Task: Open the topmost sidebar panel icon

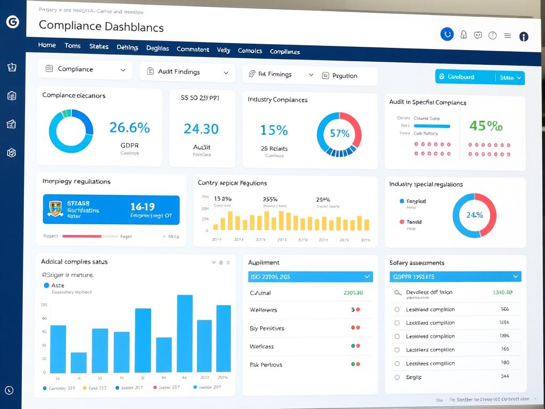Action: (x=12, y=67)
